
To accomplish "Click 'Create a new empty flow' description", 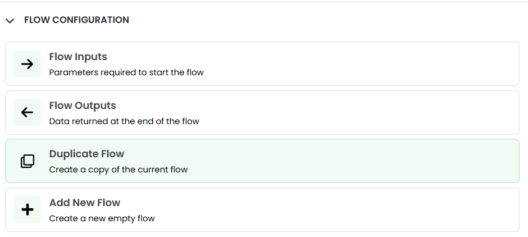I will (x=102, y=218).
